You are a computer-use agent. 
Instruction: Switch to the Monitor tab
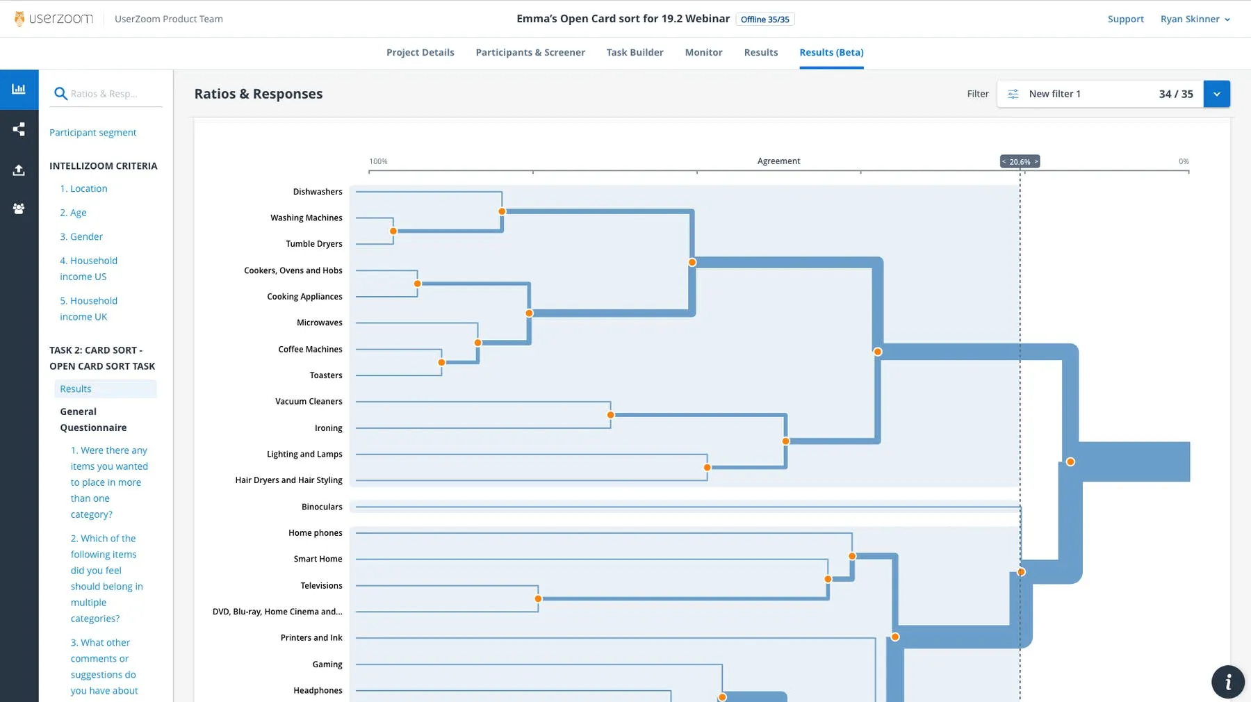click(703, 52)
